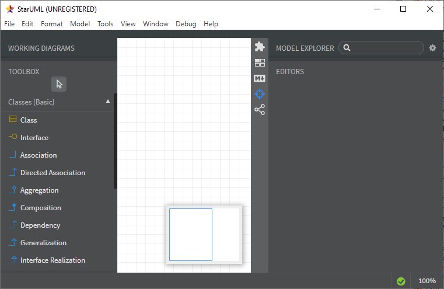Expand the Working Diagrams panel

click(41, 48)
